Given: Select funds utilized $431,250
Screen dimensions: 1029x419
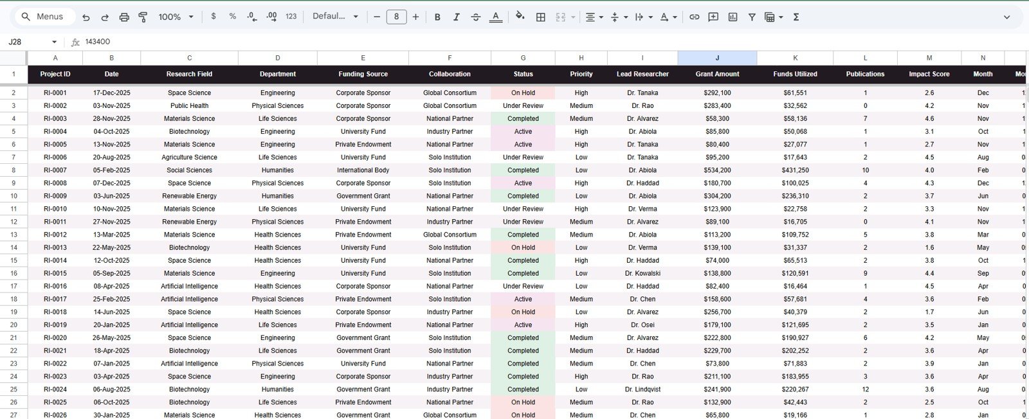Looking at the screenshot, I should coord(795,170).
